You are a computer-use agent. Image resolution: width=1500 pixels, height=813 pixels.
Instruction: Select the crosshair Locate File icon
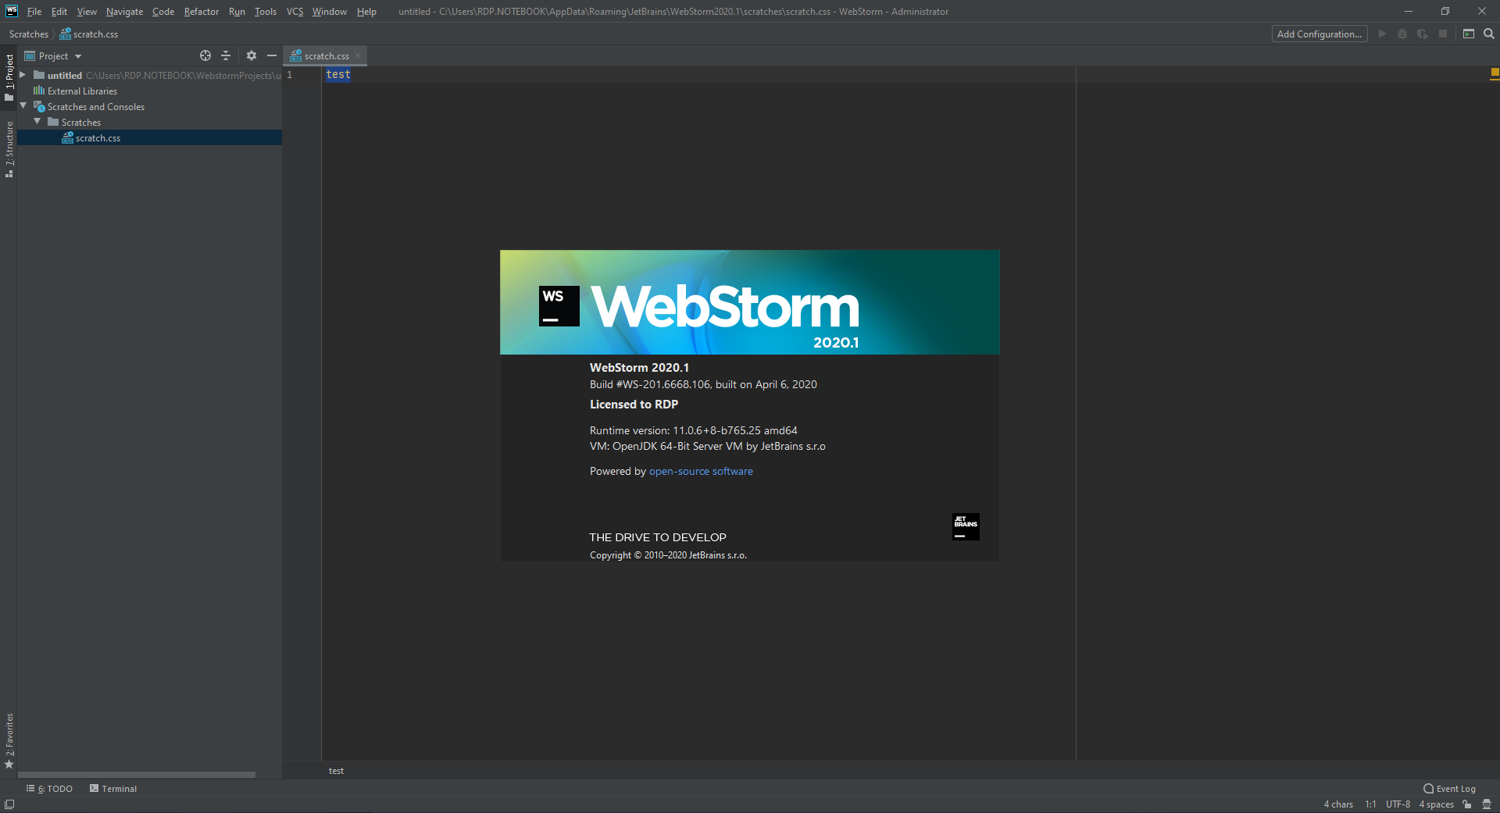click(x=205, y=55)
